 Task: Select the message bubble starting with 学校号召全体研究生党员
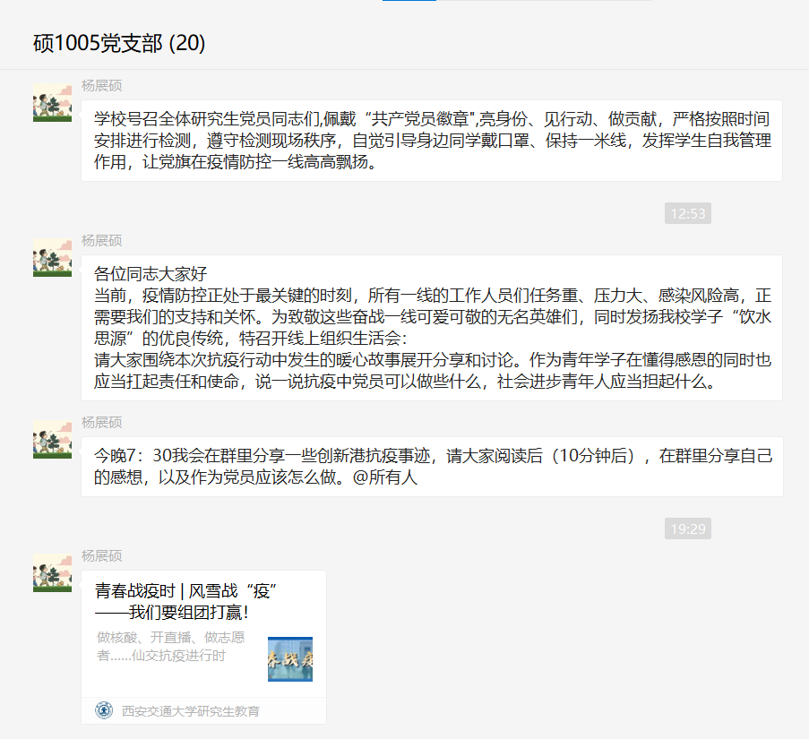(x=431, y=141)
